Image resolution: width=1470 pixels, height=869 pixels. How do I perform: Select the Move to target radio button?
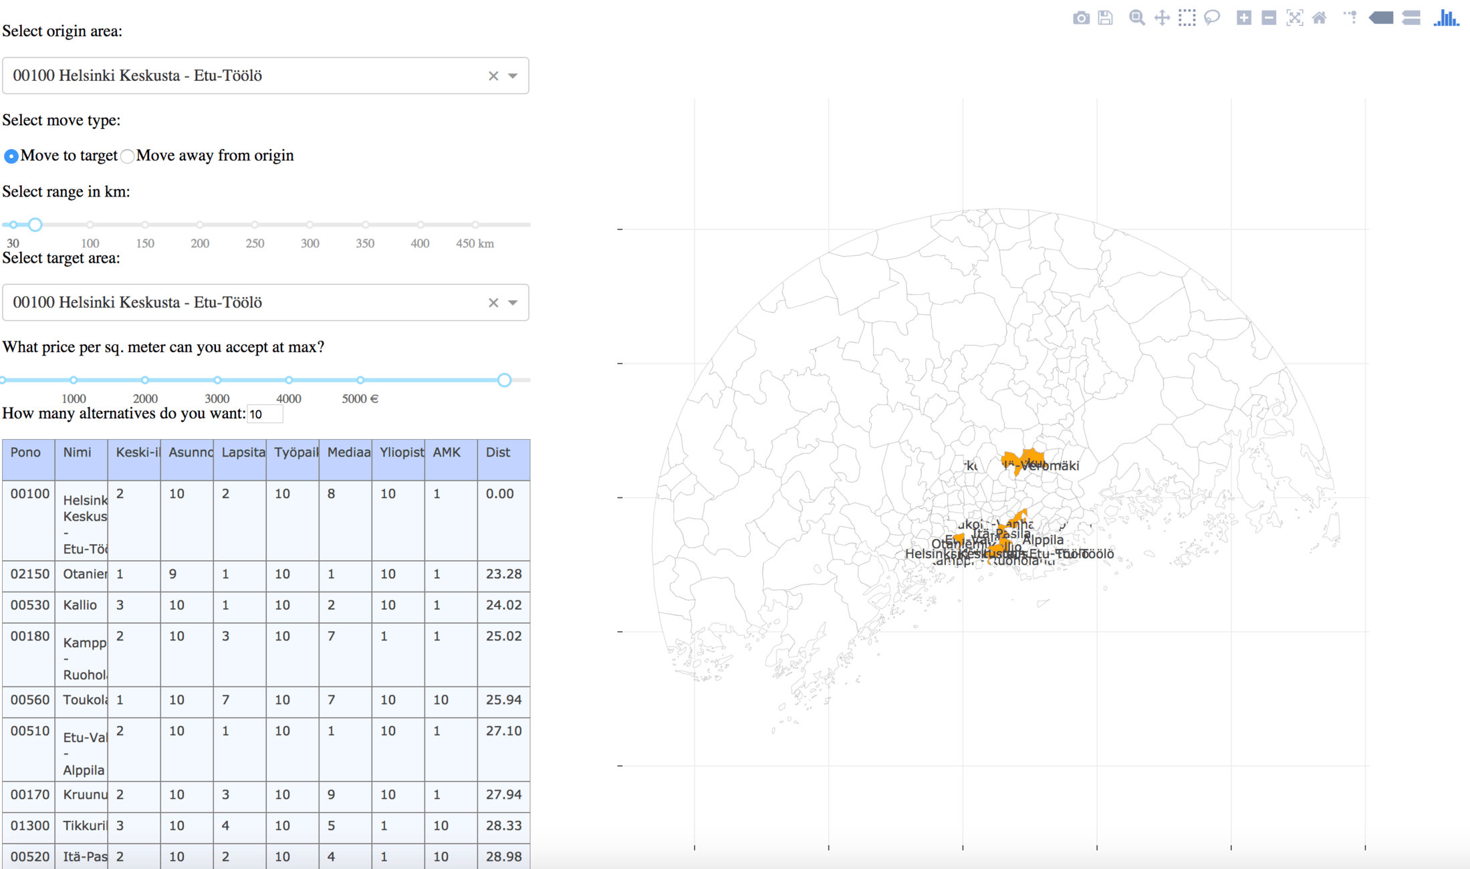tap(11, 156)
